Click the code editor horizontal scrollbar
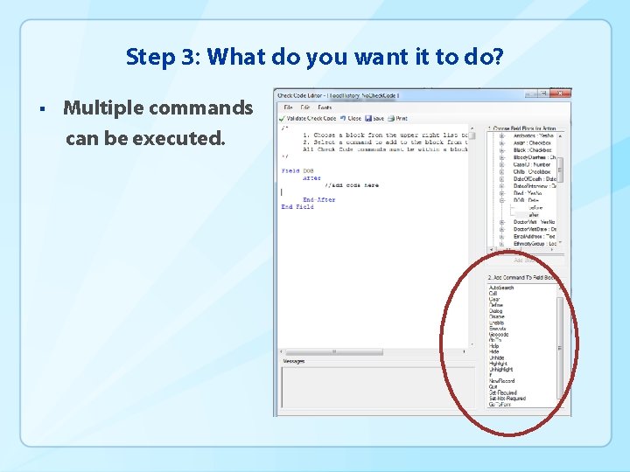 click(334, 352)
